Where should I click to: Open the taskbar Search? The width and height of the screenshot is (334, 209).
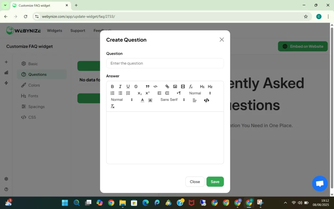[76, 202]
